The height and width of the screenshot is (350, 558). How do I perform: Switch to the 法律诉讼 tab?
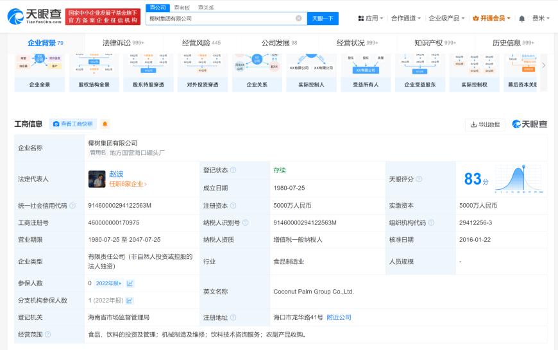point(123,43)
